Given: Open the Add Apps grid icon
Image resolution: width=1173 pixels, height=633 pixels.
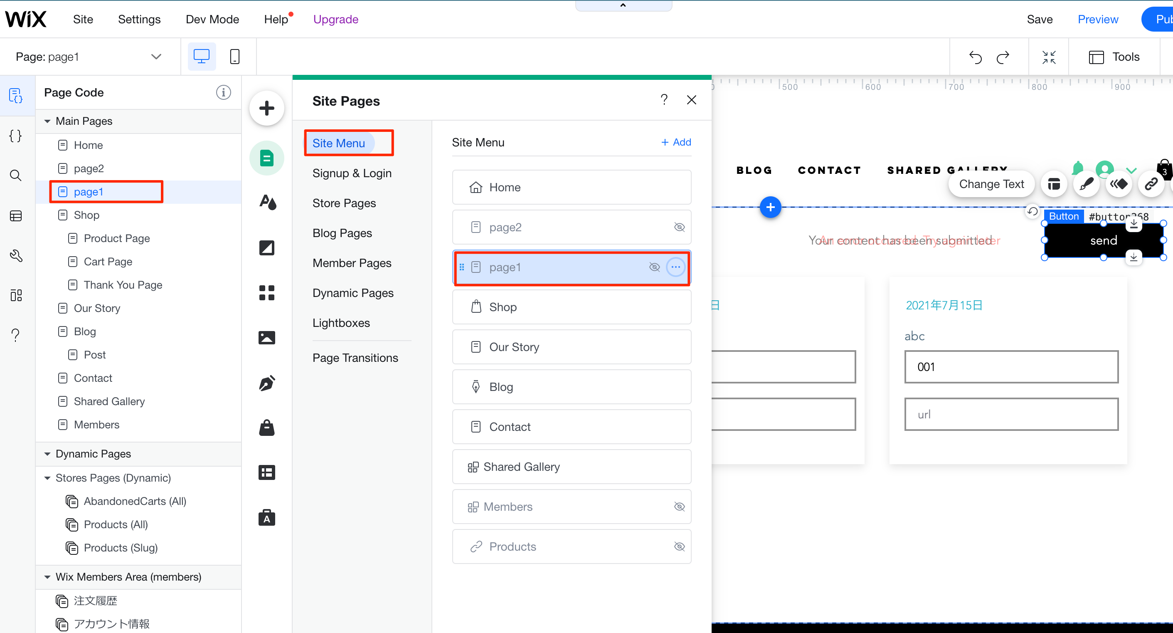Looking at the screenshot, I should (266, 292).
